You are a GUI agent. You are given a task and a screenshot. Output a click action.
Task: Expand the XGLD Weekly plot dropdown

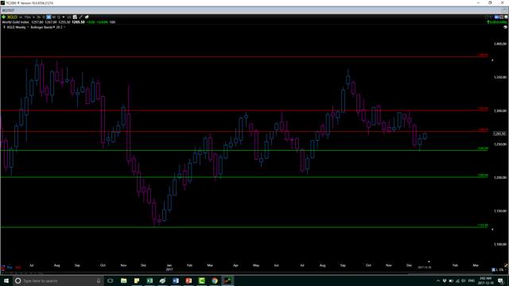[x=28, y=27]
